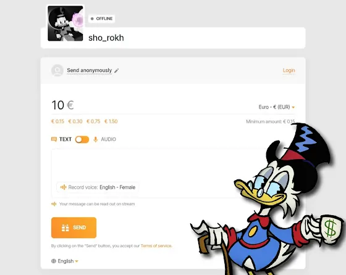This screenshot has height=275, width=346.
Task: Toggle the Text/Audio switch
Action: point(82,139)
